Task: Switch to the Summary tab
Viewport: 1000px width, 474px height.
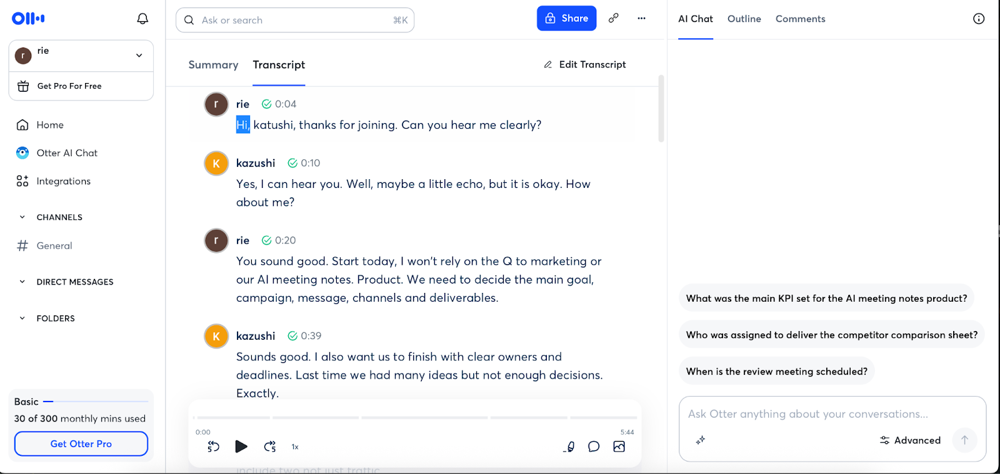Action: pos(213,65)
